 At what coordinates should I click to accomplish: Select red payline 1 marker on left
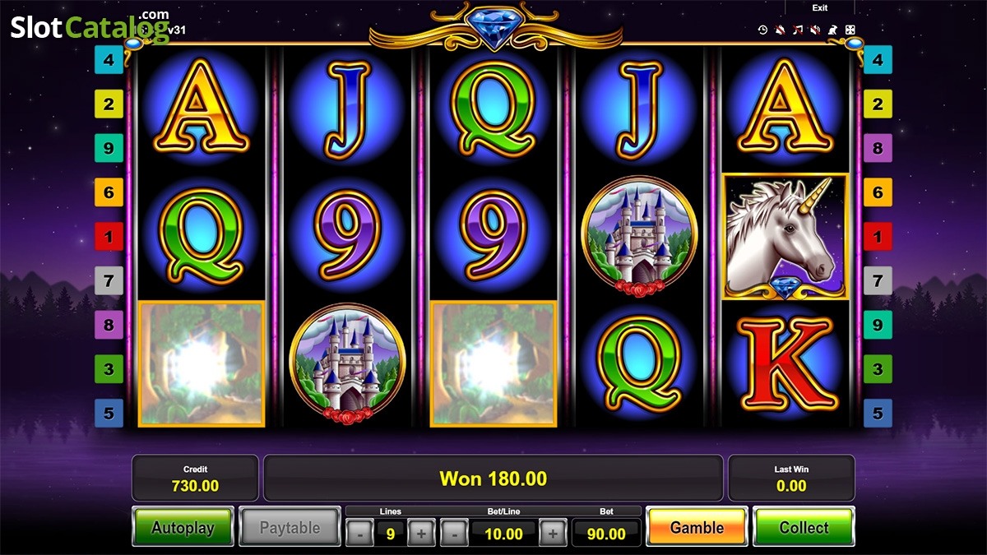tap(109, 237)
